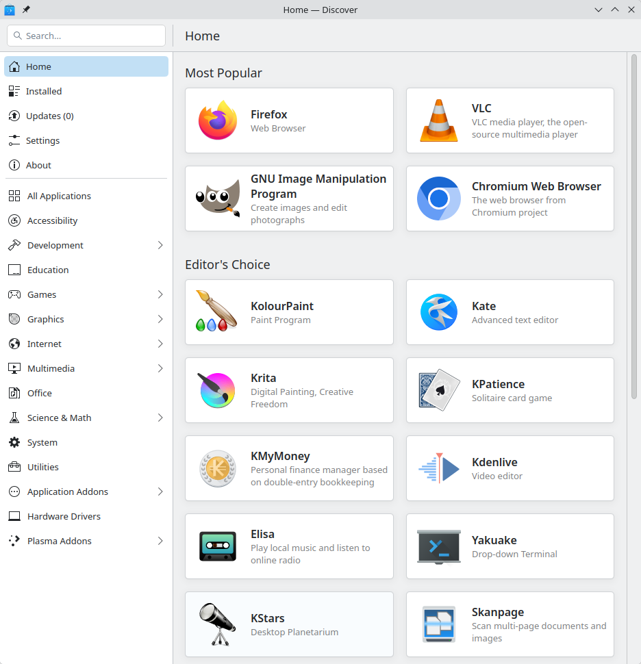Click the Firefox app icon
This screenshot has width=641, height=664.
[x=218, y=120]
